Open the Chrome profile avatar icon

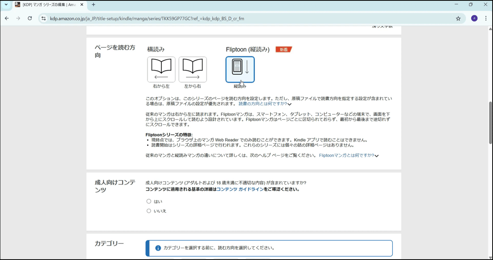coord(474,18)
